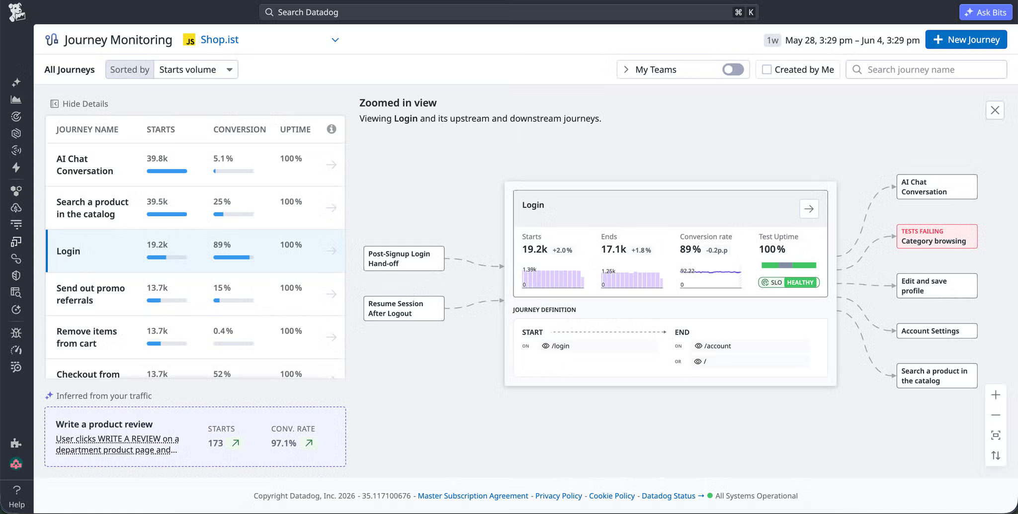Open the Help question mark icon
This screenshot has width=1018, height=514.
(16, 490)
